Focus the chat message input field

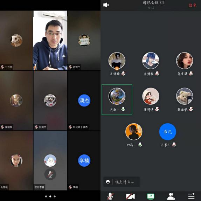pyautogui.click(x=122, y=182)
